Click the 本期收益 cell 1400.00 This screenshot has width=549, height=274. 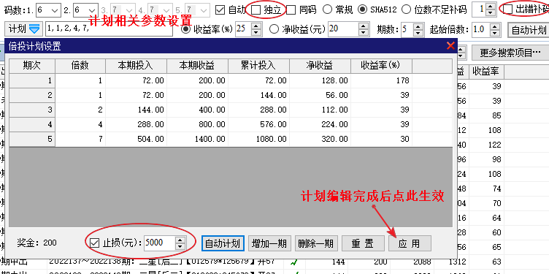click(197, 139)
